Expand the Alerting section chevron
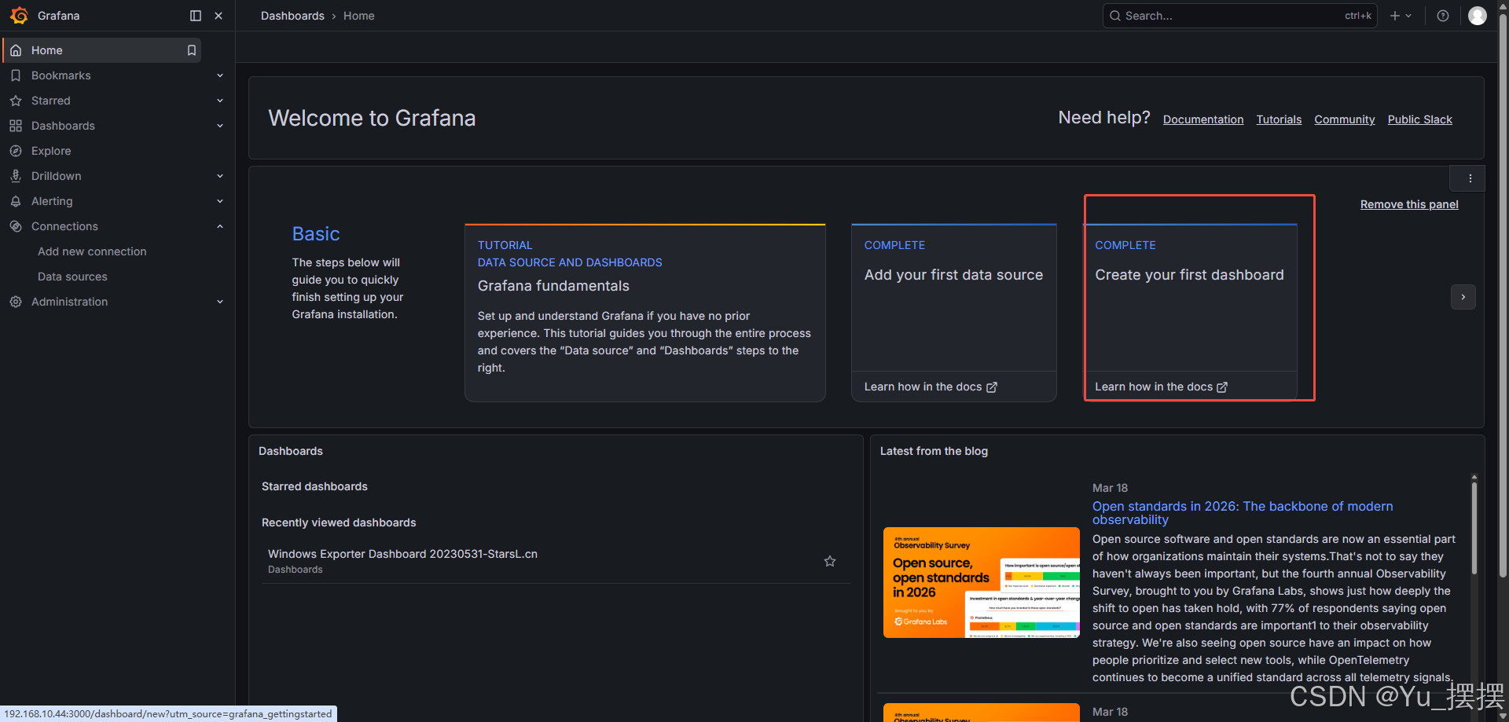Screen dimensions: 1509x722 click(x=220, y=201)
